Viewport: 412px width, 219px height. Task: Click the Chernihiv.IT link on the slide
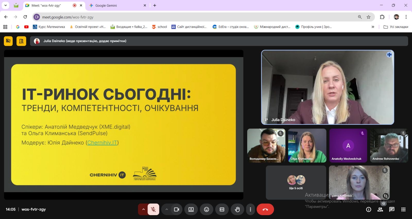(x=102, y=143)
